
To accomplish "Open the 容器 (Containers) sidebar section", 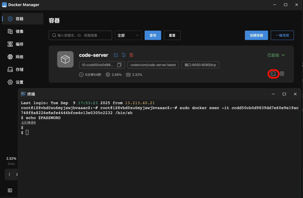I will coord(22,19).
